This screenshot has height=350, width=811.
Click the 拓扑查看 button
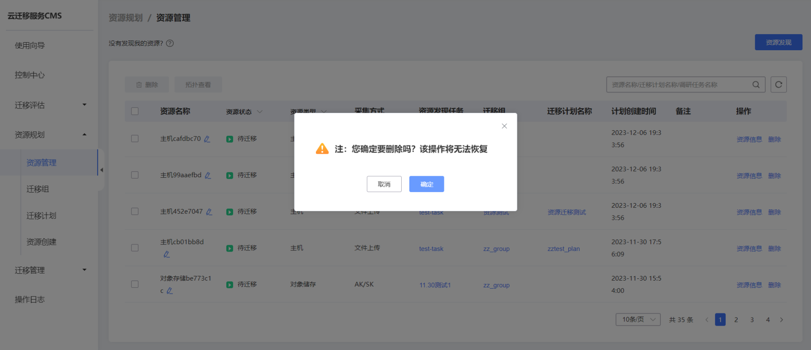coord(198,85)
